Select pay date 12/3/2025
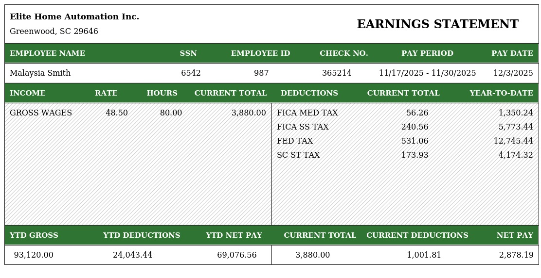The height and width of the screenshot is (278, 541). [x=513, y=73]
